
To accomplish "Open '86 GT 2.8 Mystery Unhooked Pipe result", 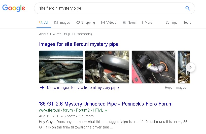I will coord(106,104).
